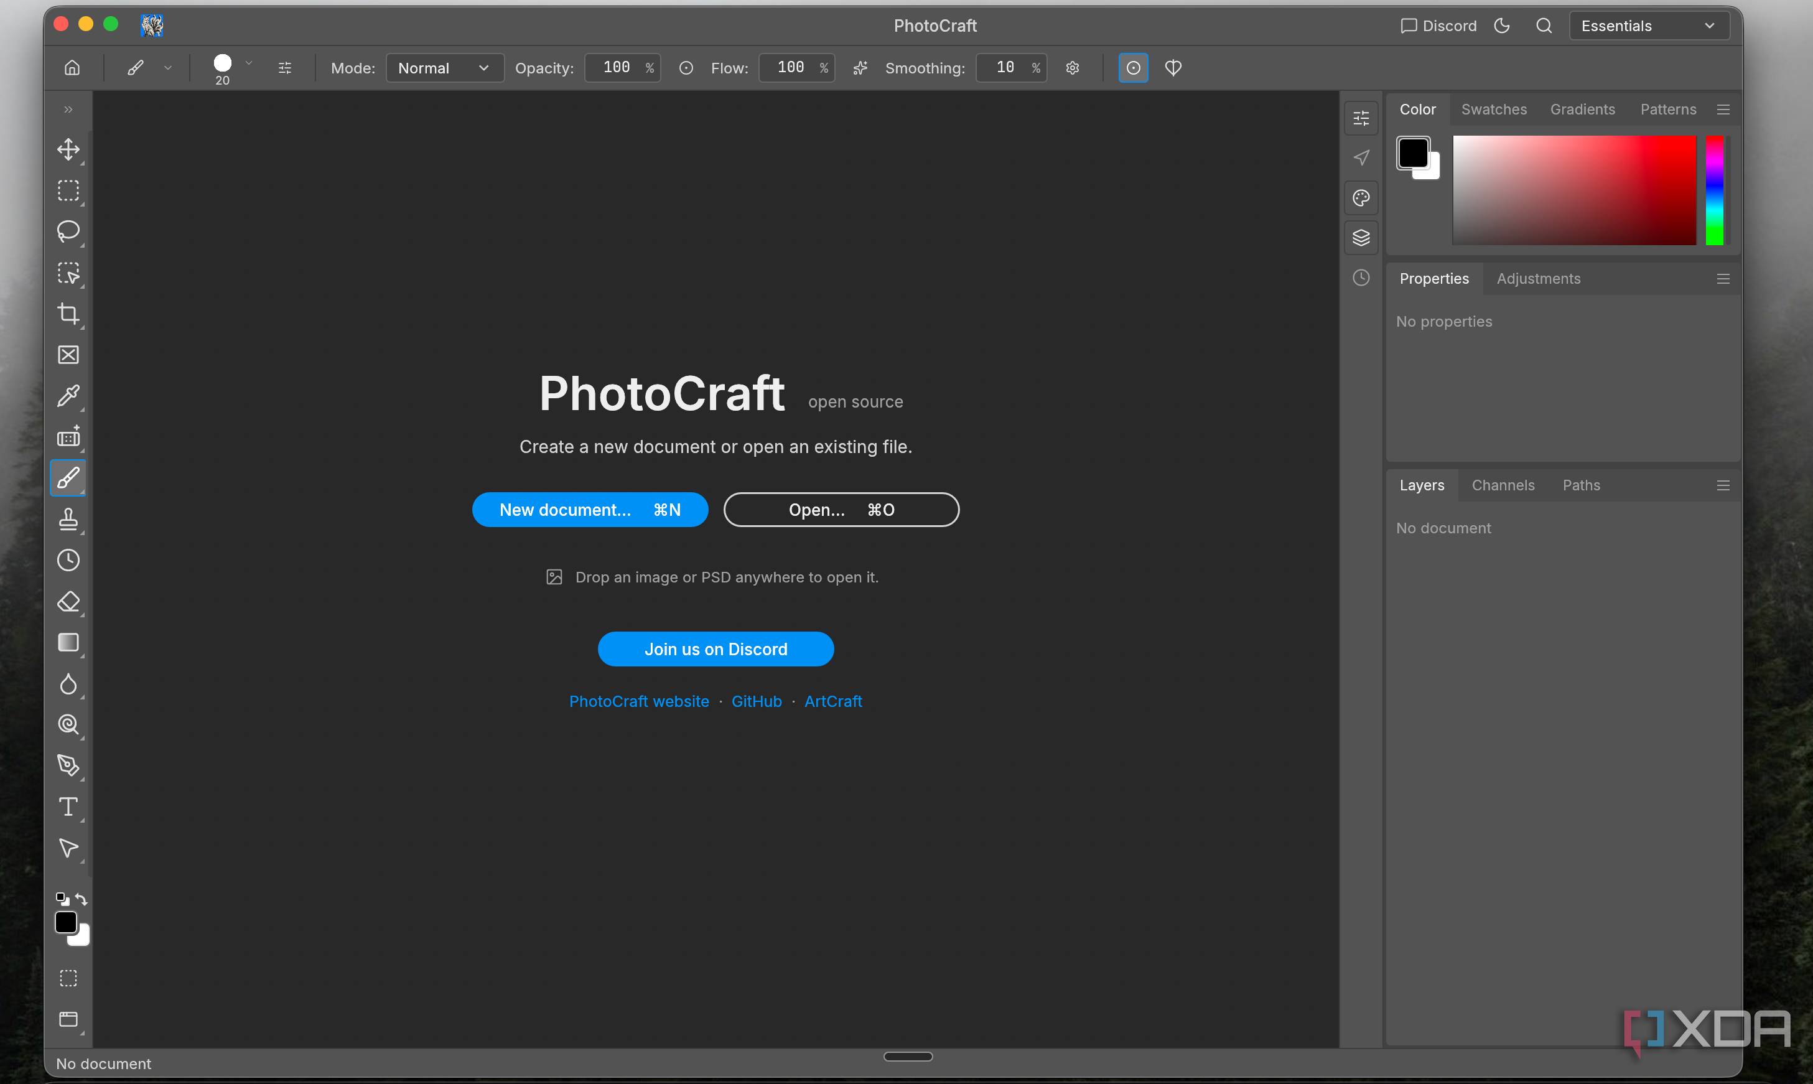Switch to the Channels tab
The width and height of the screenshot is (1813, 1084).
tap(1503, 485)
